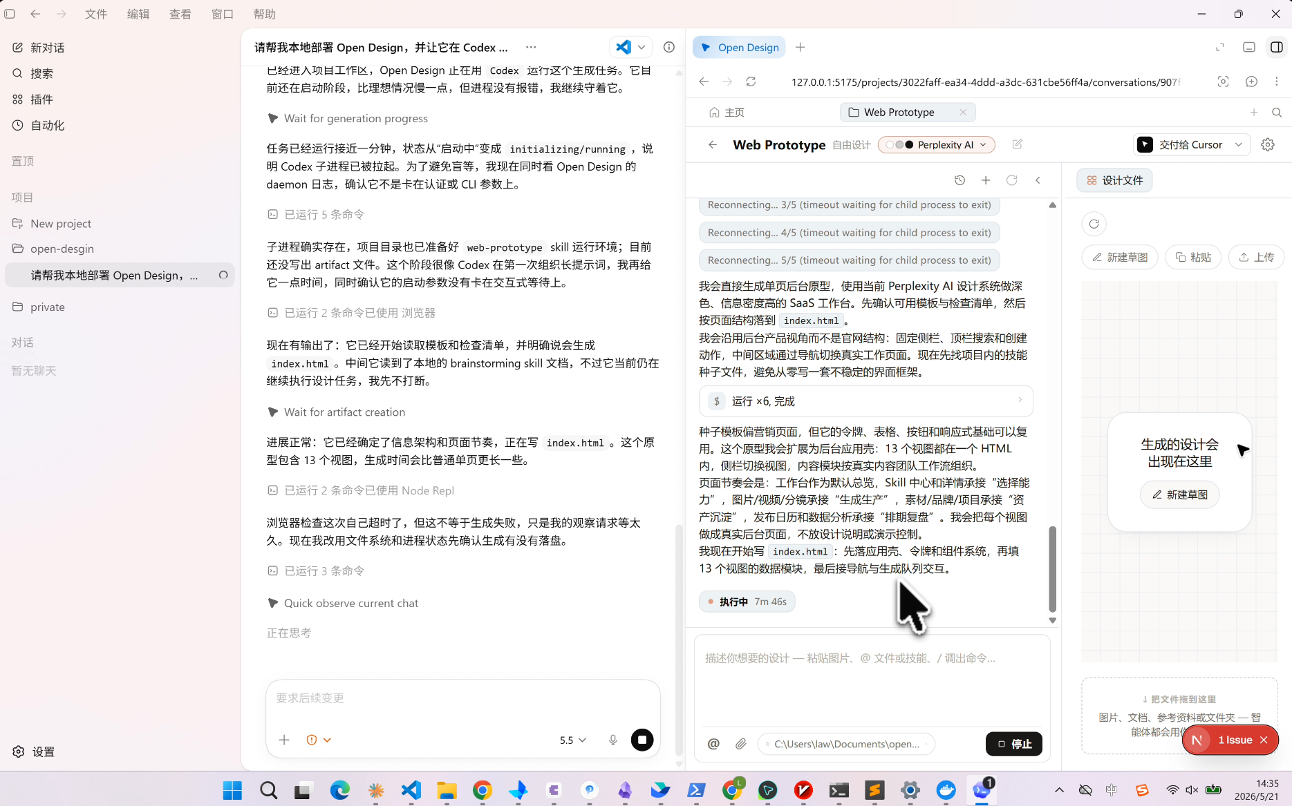The width and height of the screenshot is (1292, 806).
Task: Dismiss the 1 Issue notification
Action: pos(1264,740)
